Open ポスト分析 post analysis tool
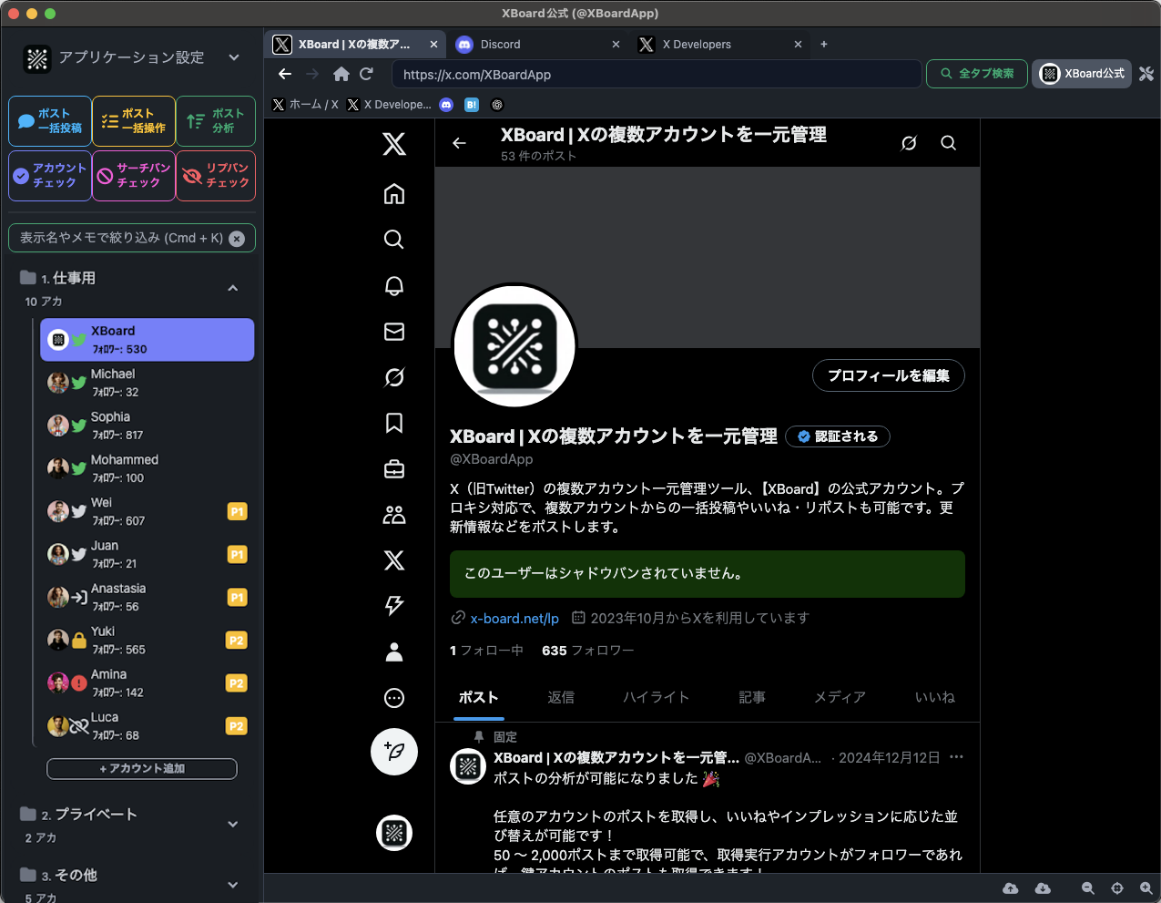The height and width of the screenshot is (903, 1161). click(x=216, y=121)
